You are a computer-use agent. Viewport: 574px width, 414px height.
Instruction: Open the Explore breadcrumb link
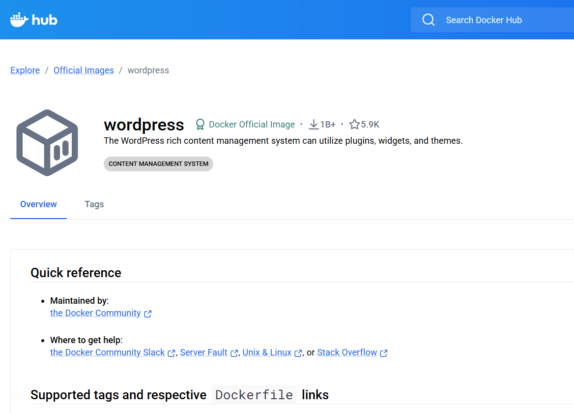click(x=25, y=70)
